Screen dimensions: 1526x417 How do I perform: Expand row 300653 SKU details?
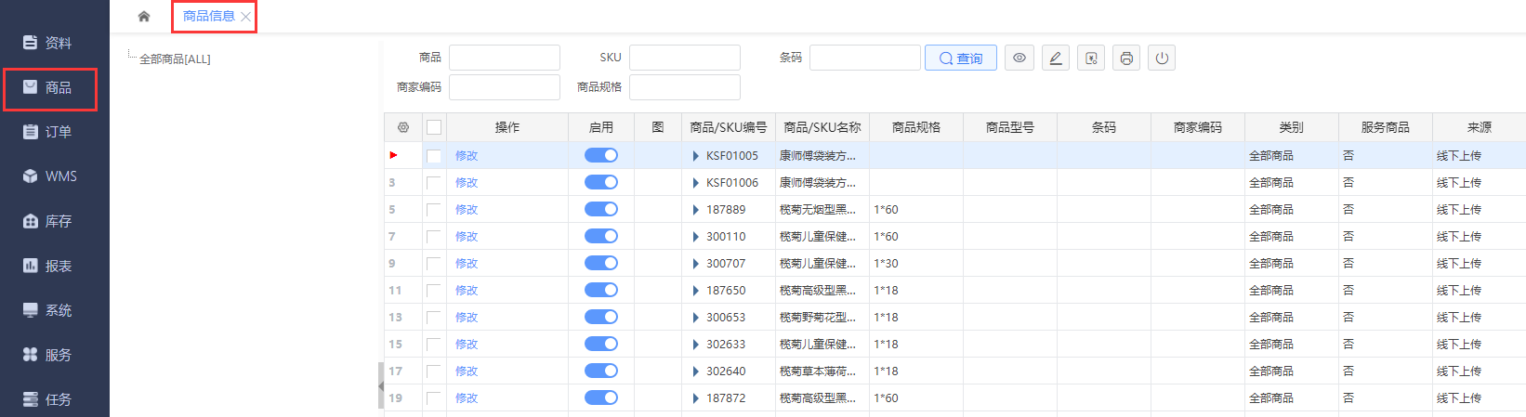coord(695,318)
